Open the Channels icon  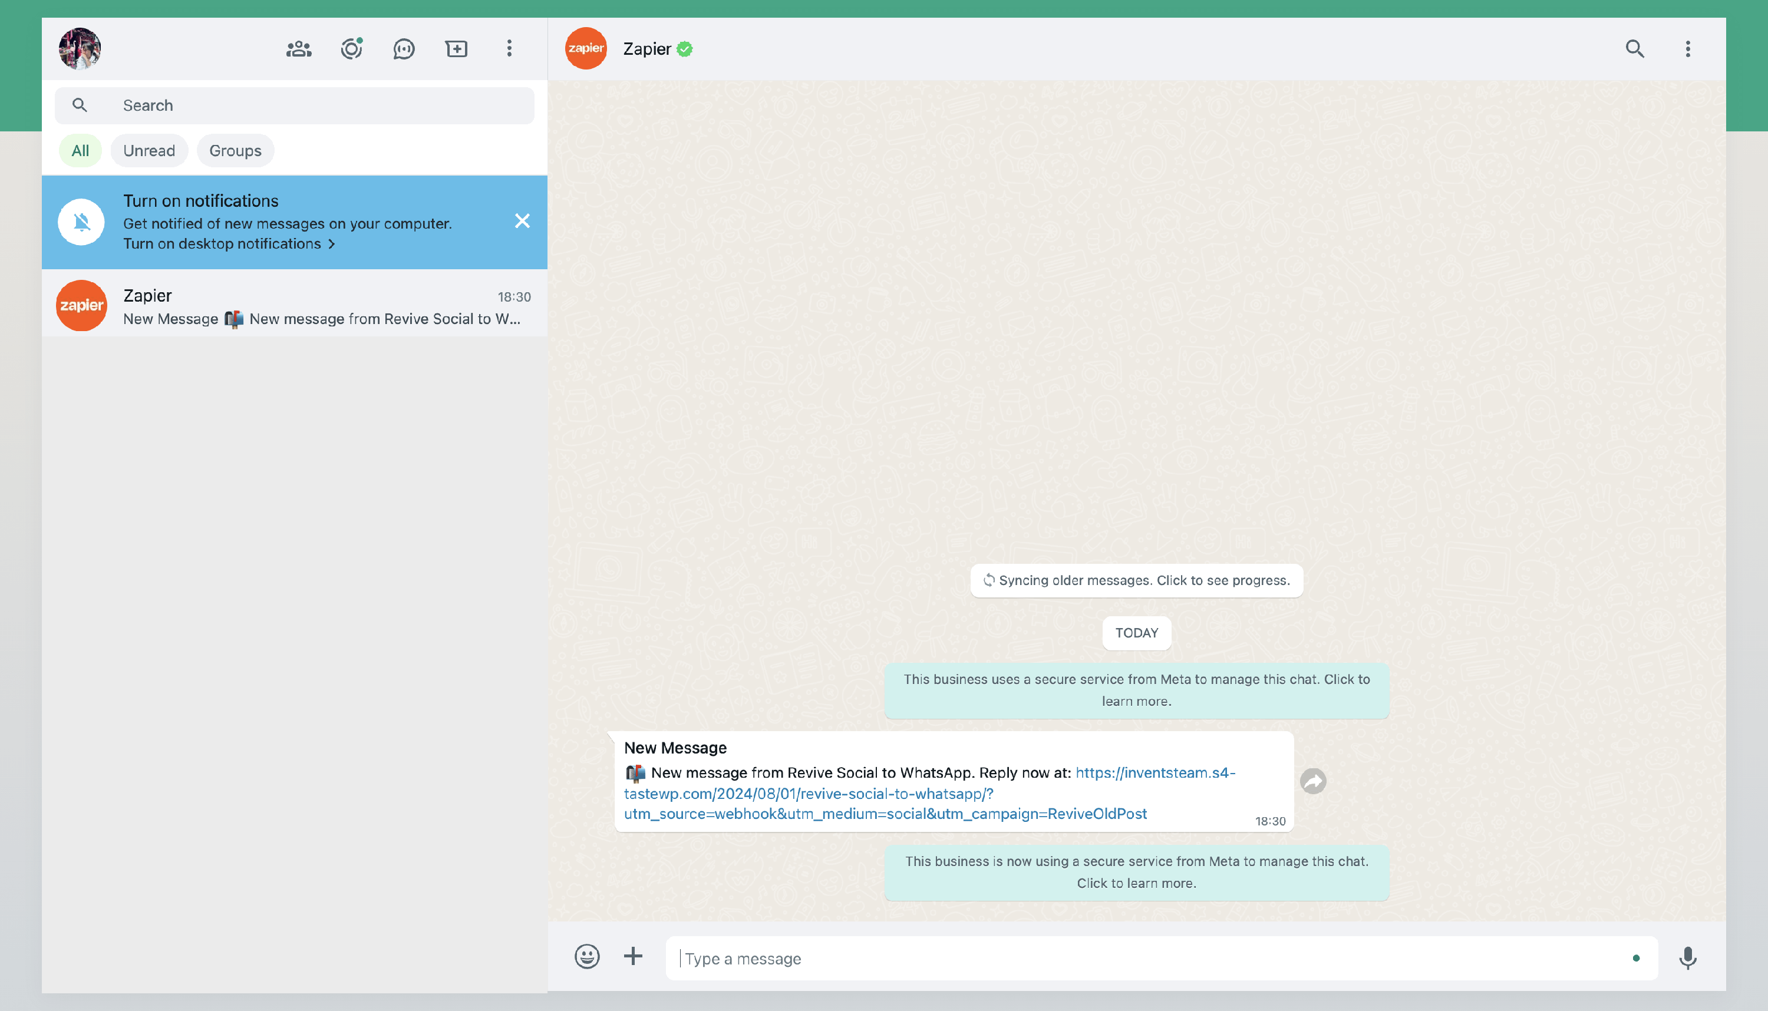pyautogui.click(x=404, y=48)
